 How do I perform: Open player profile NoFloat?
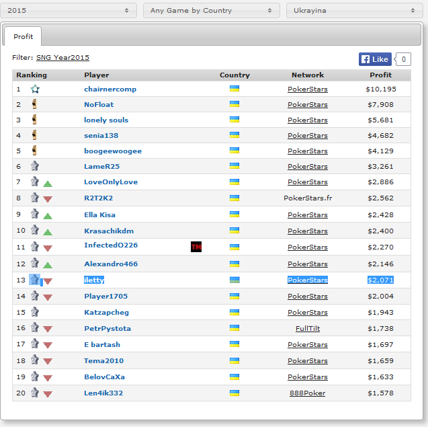99,104
